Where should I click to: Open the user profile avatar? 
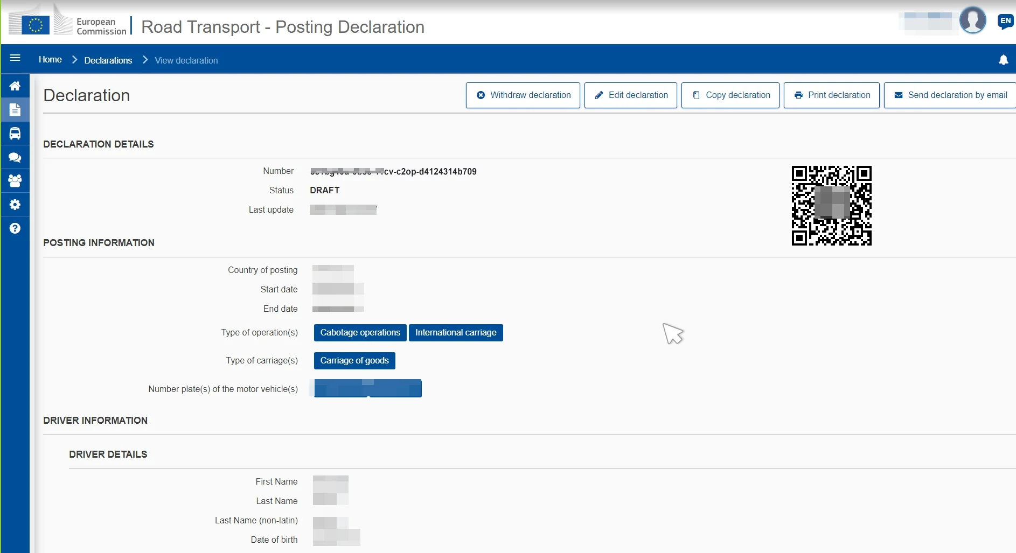tap(972, 20)
